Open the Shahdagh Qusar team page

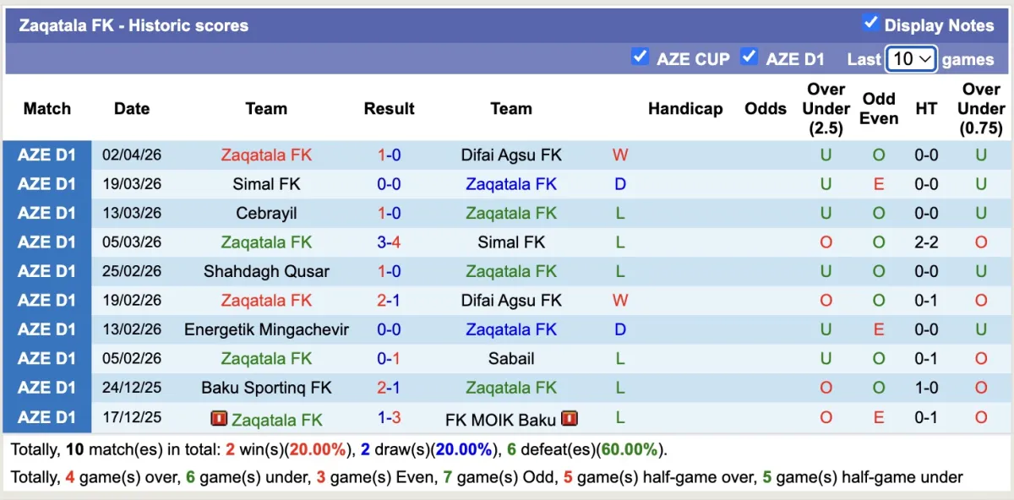pyautogui.click(x=266, y=271)
